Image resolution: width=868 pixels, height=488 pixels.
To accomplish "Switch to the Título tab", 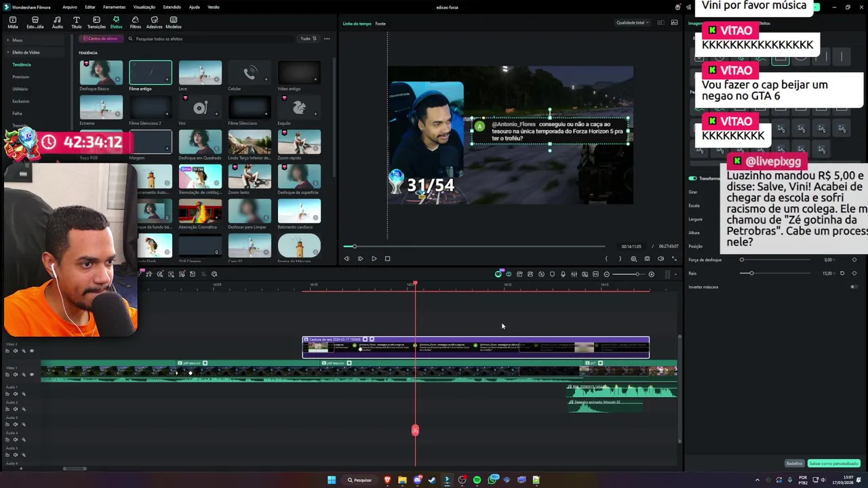I will (x=76, y=22).
